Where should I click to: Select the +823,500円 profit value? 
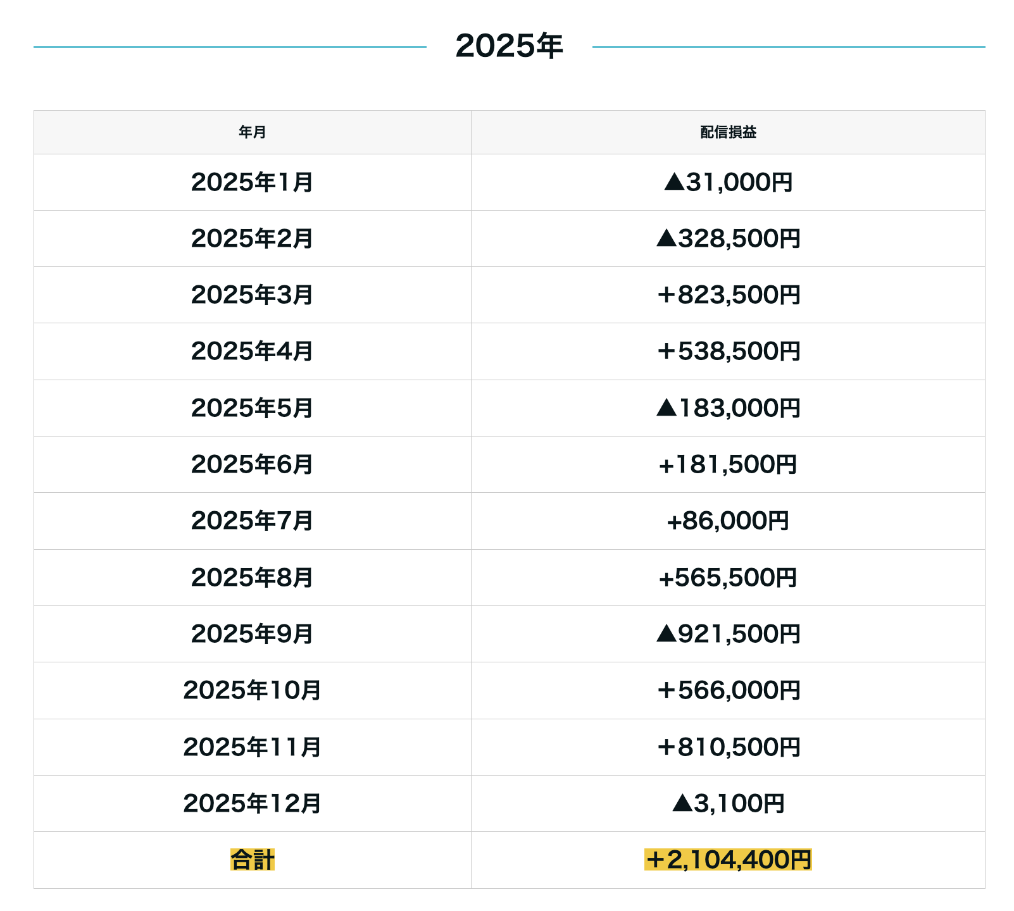click(x=728, y=295)
